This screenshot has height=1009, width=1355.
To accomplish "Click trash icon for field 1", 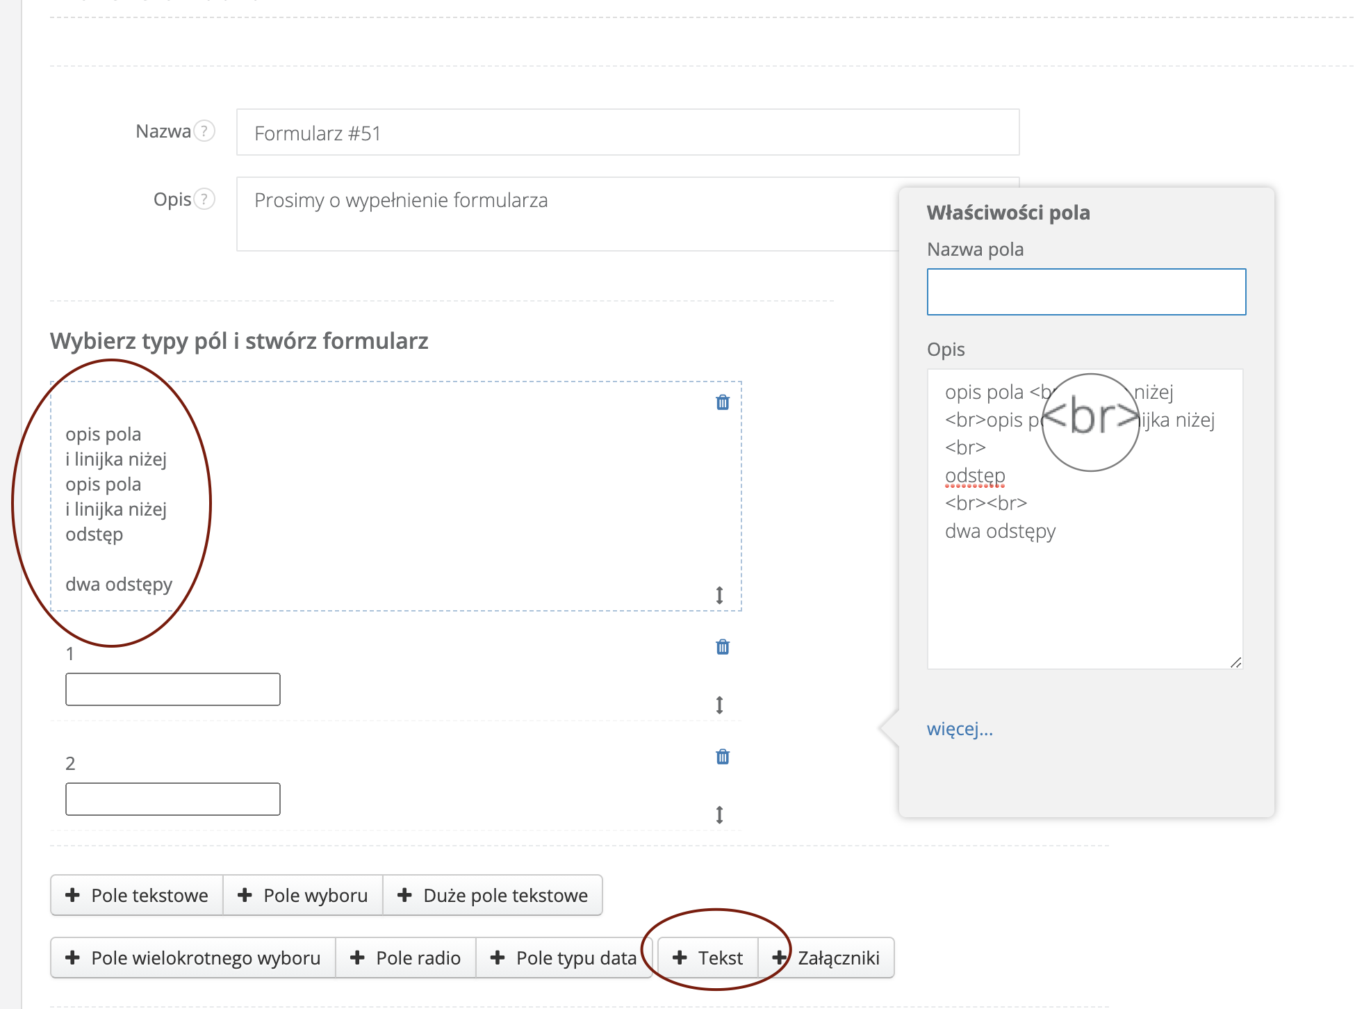I will [723, 647].
